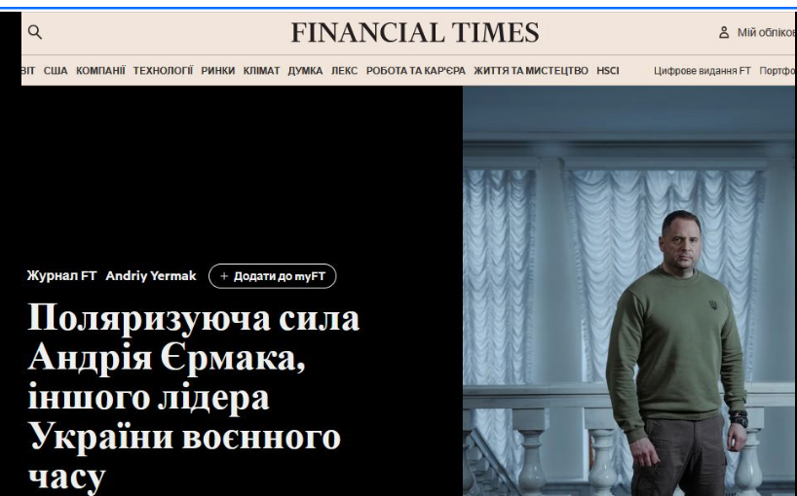Open the Цифрове видання FT link
Image resolution: width=797 pixels, height=496 pixels.
coord(702,70)
